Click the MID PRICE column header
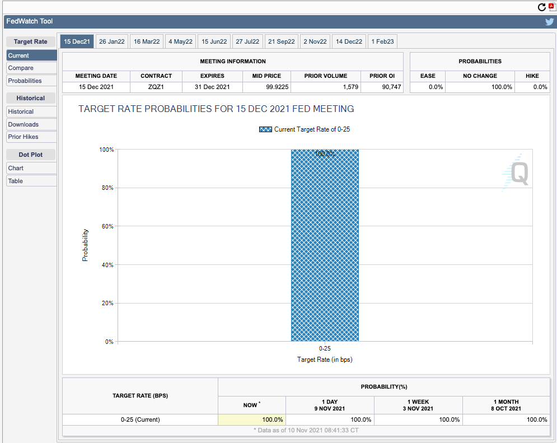This screenshot has width=557, height=443. (x=266, y=76)
